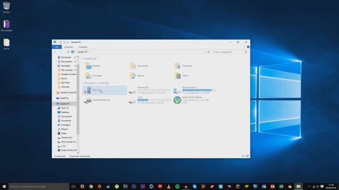Click the search magnifier in Explorer

point(245,52)
